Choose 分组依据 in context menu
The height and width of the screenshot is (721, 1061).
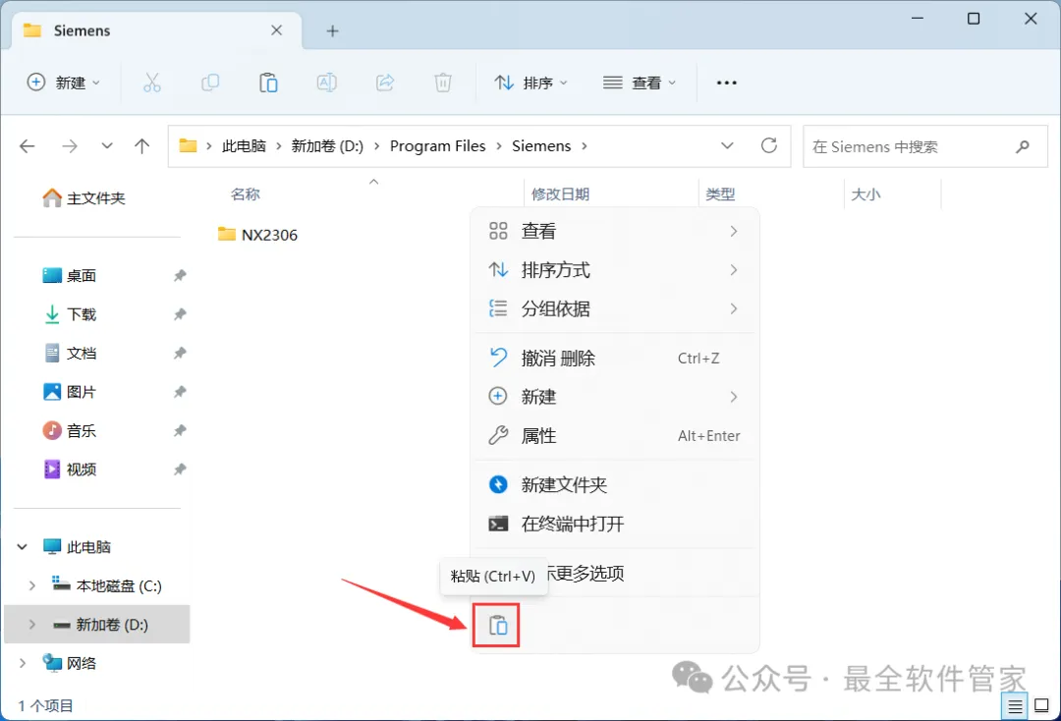click(x=614, y=309)
